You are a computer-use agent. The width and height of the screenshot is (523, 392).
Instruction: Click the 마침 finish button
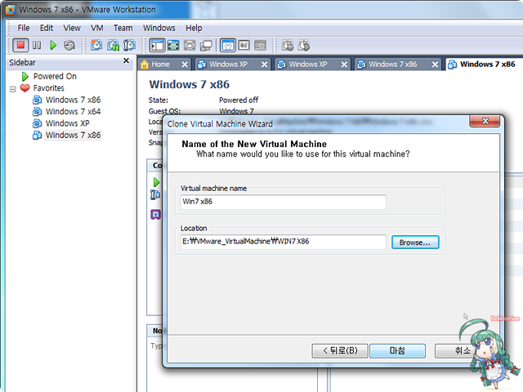coord(397,351)
